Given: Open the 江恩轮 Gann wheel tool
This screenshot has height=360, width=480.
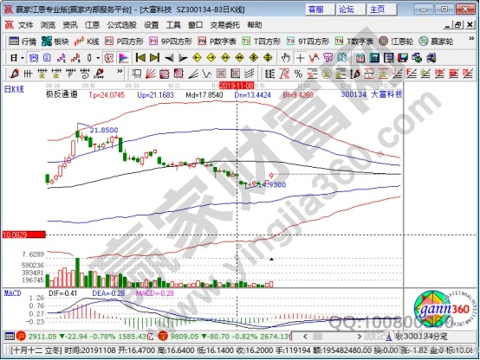Looking at the screenshot, I should tap(396, 41).
